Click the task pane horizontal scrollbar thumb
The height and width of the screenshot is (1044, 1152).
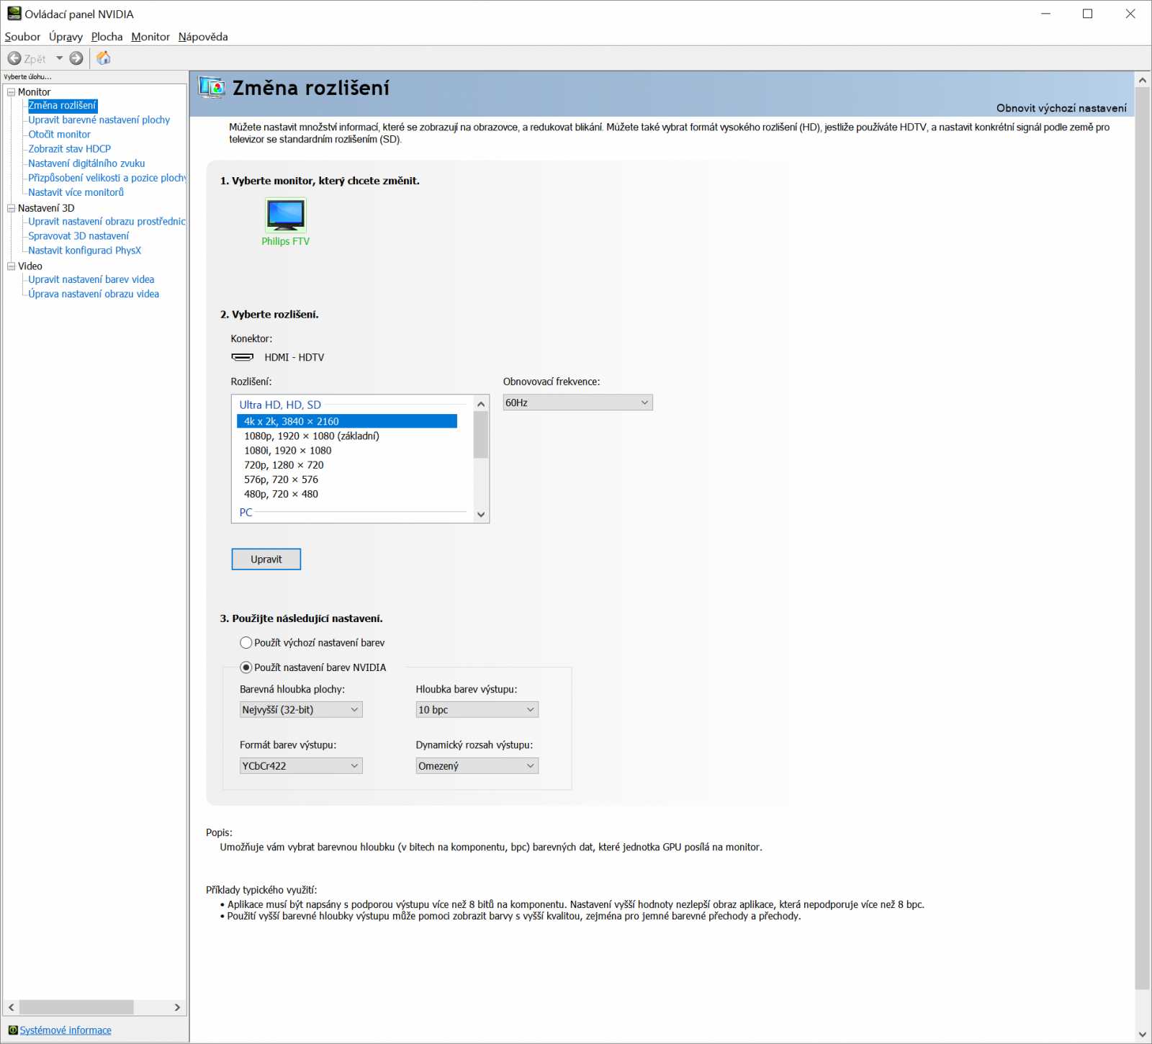(76, 1007)
